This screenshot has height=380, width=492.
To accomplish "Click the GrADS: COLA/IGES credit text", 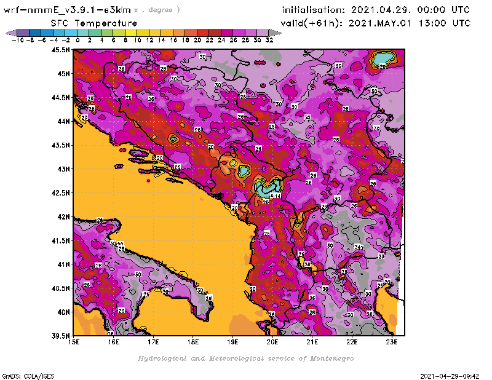I will pyautogui.click(x=28, y=376).
